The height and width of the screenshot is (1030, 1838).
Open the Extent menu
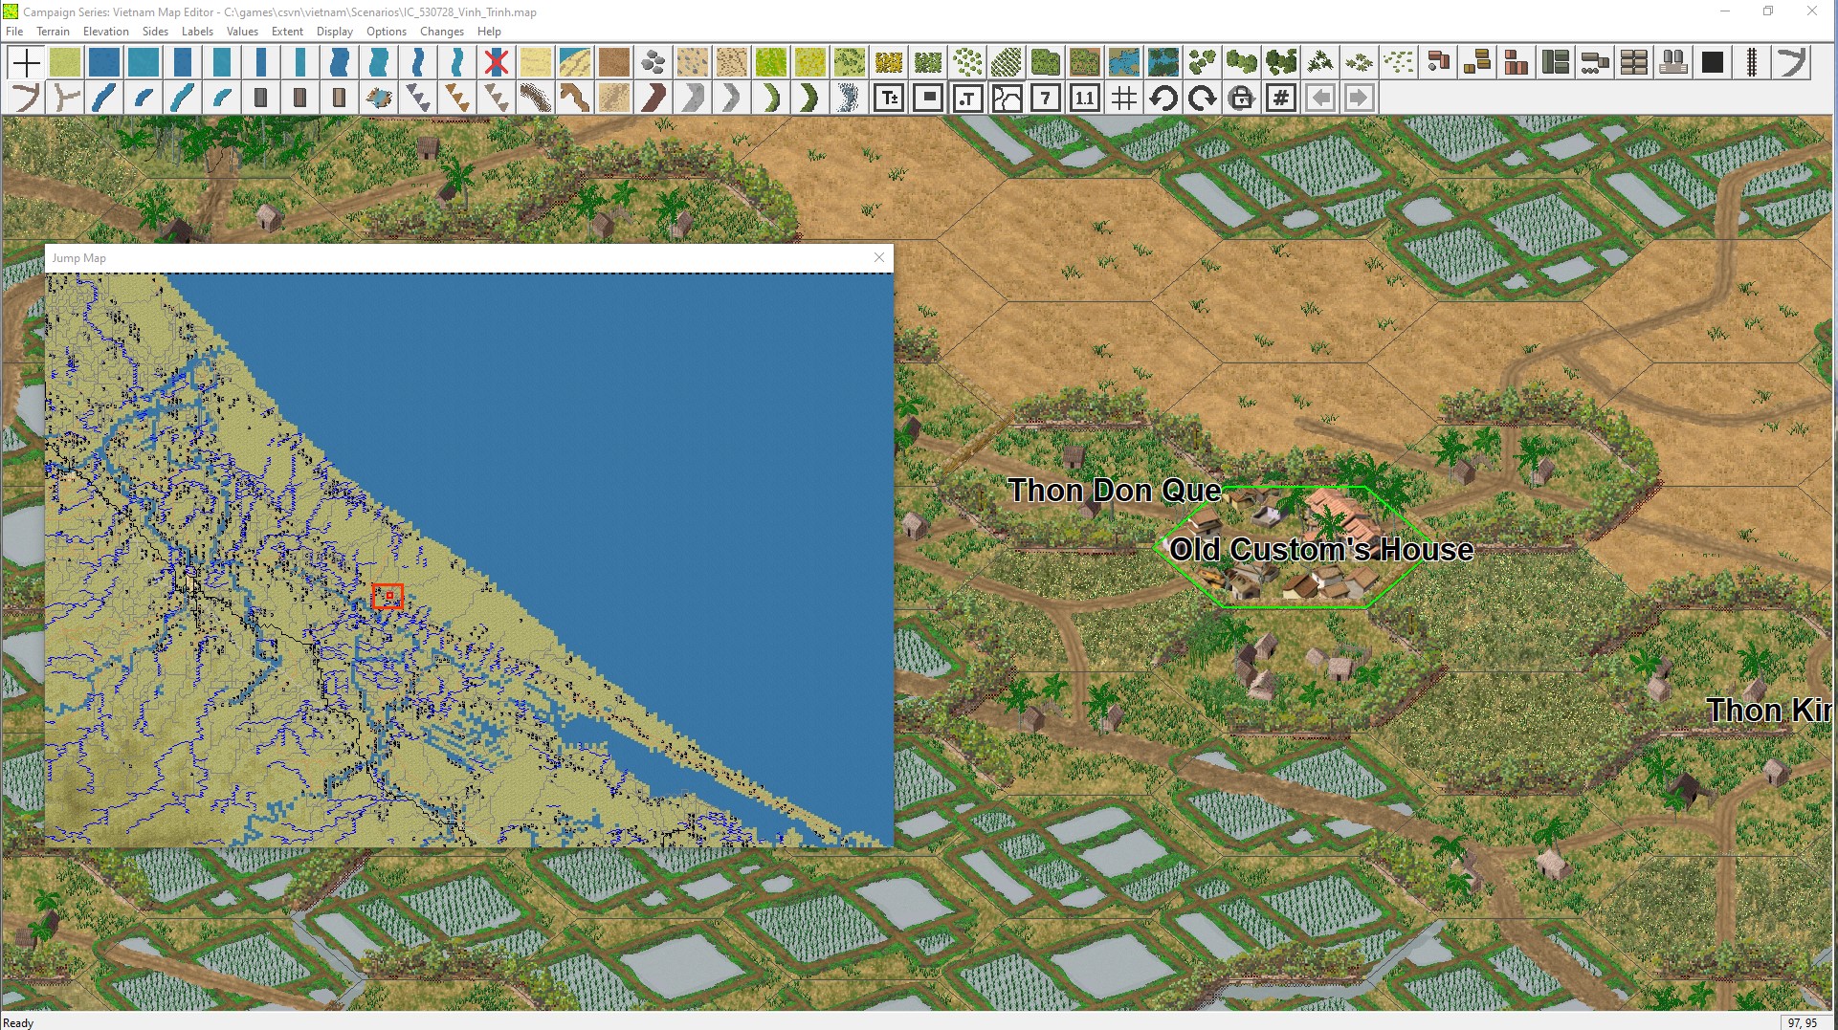click(287, 32)
